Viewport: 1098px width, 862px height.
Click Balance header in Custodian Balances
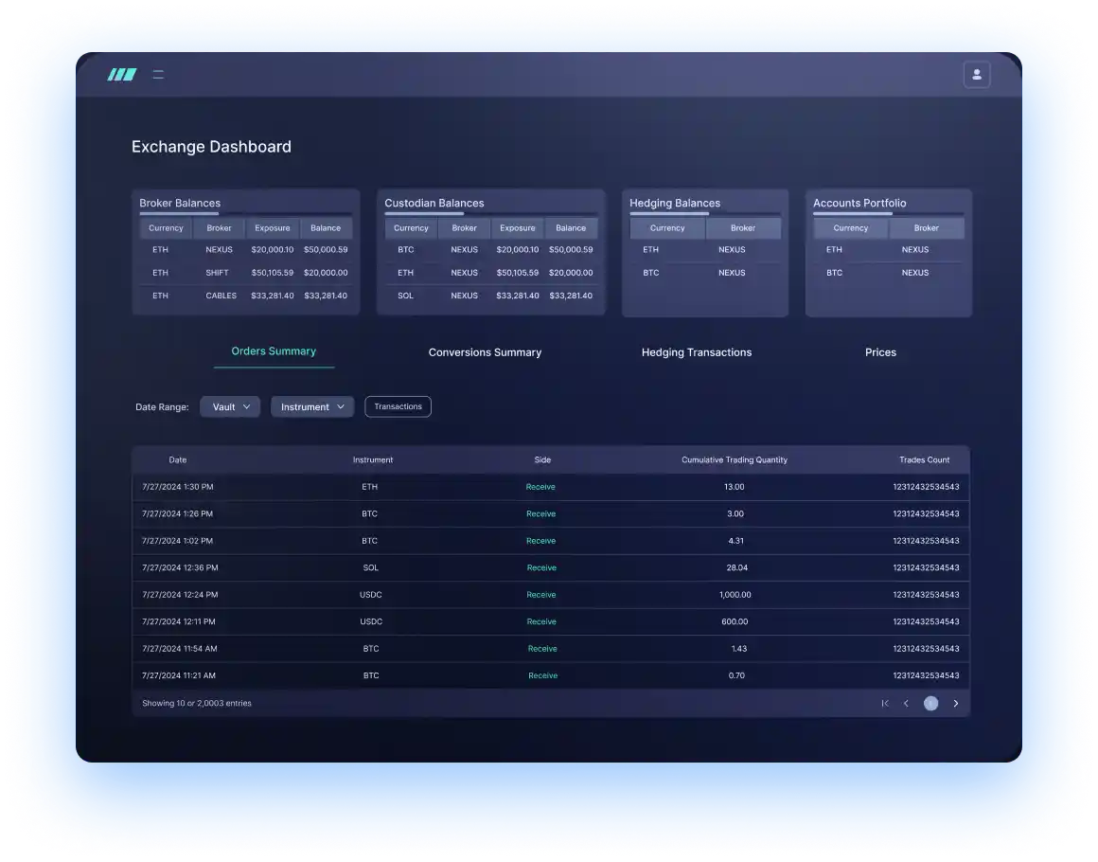pyautogui.click(x=571, y=228)
